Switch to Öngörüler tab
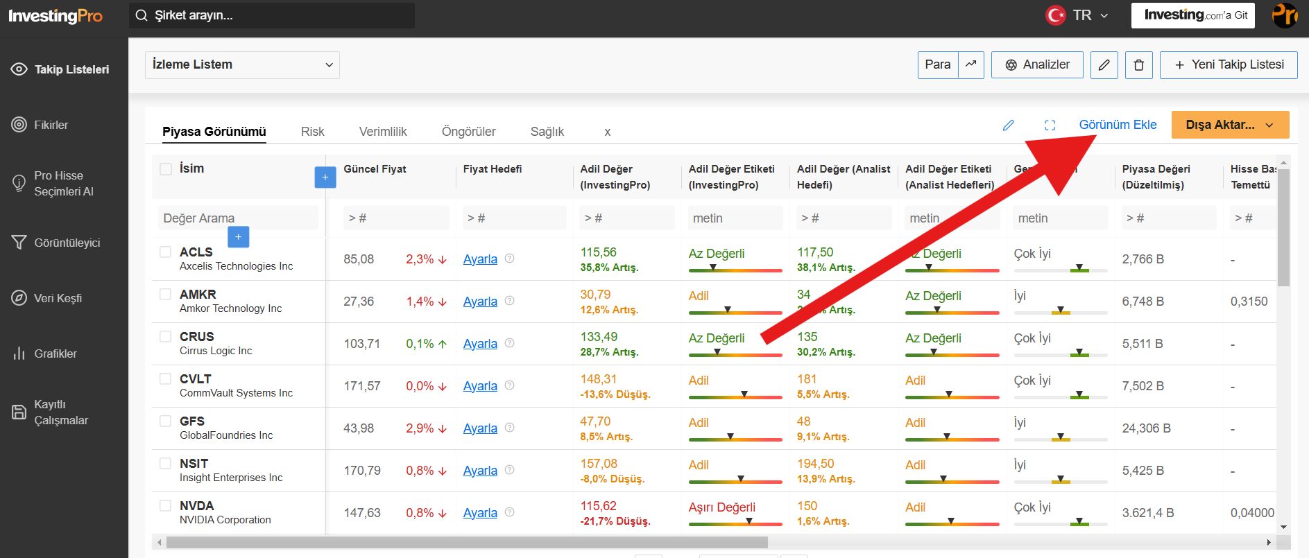The image size is (1309, 558). coord(469,132)
